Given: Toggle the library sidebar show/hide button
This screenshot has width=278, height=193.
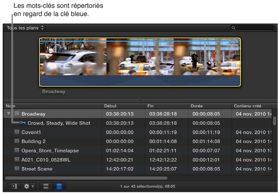Looking at the screenshot, I should [x=14, y=186].
